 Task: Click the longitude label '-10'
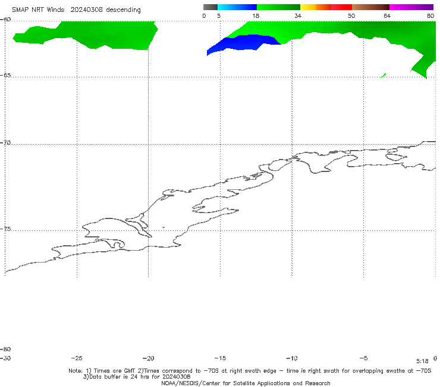pyautogui.click(x=291, y=358)
